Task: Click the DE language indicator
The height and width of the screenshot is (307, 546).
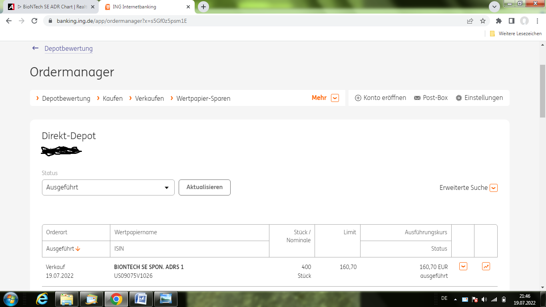Action: point(444,298)
